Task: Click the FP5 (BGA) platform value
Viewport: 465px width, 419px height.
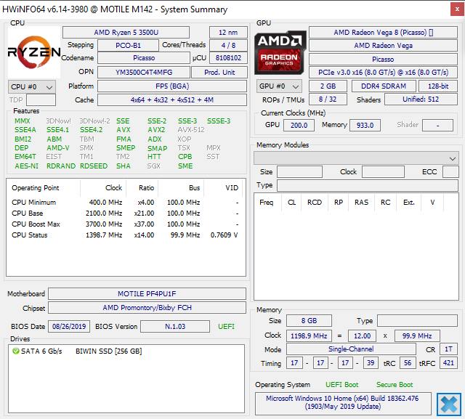Action: pyautogui.click(x=172, y=86)
